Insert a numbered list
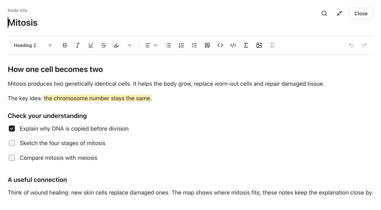 click(181, 45)
